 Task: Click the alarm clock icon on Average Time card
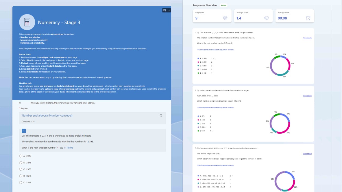308,18
